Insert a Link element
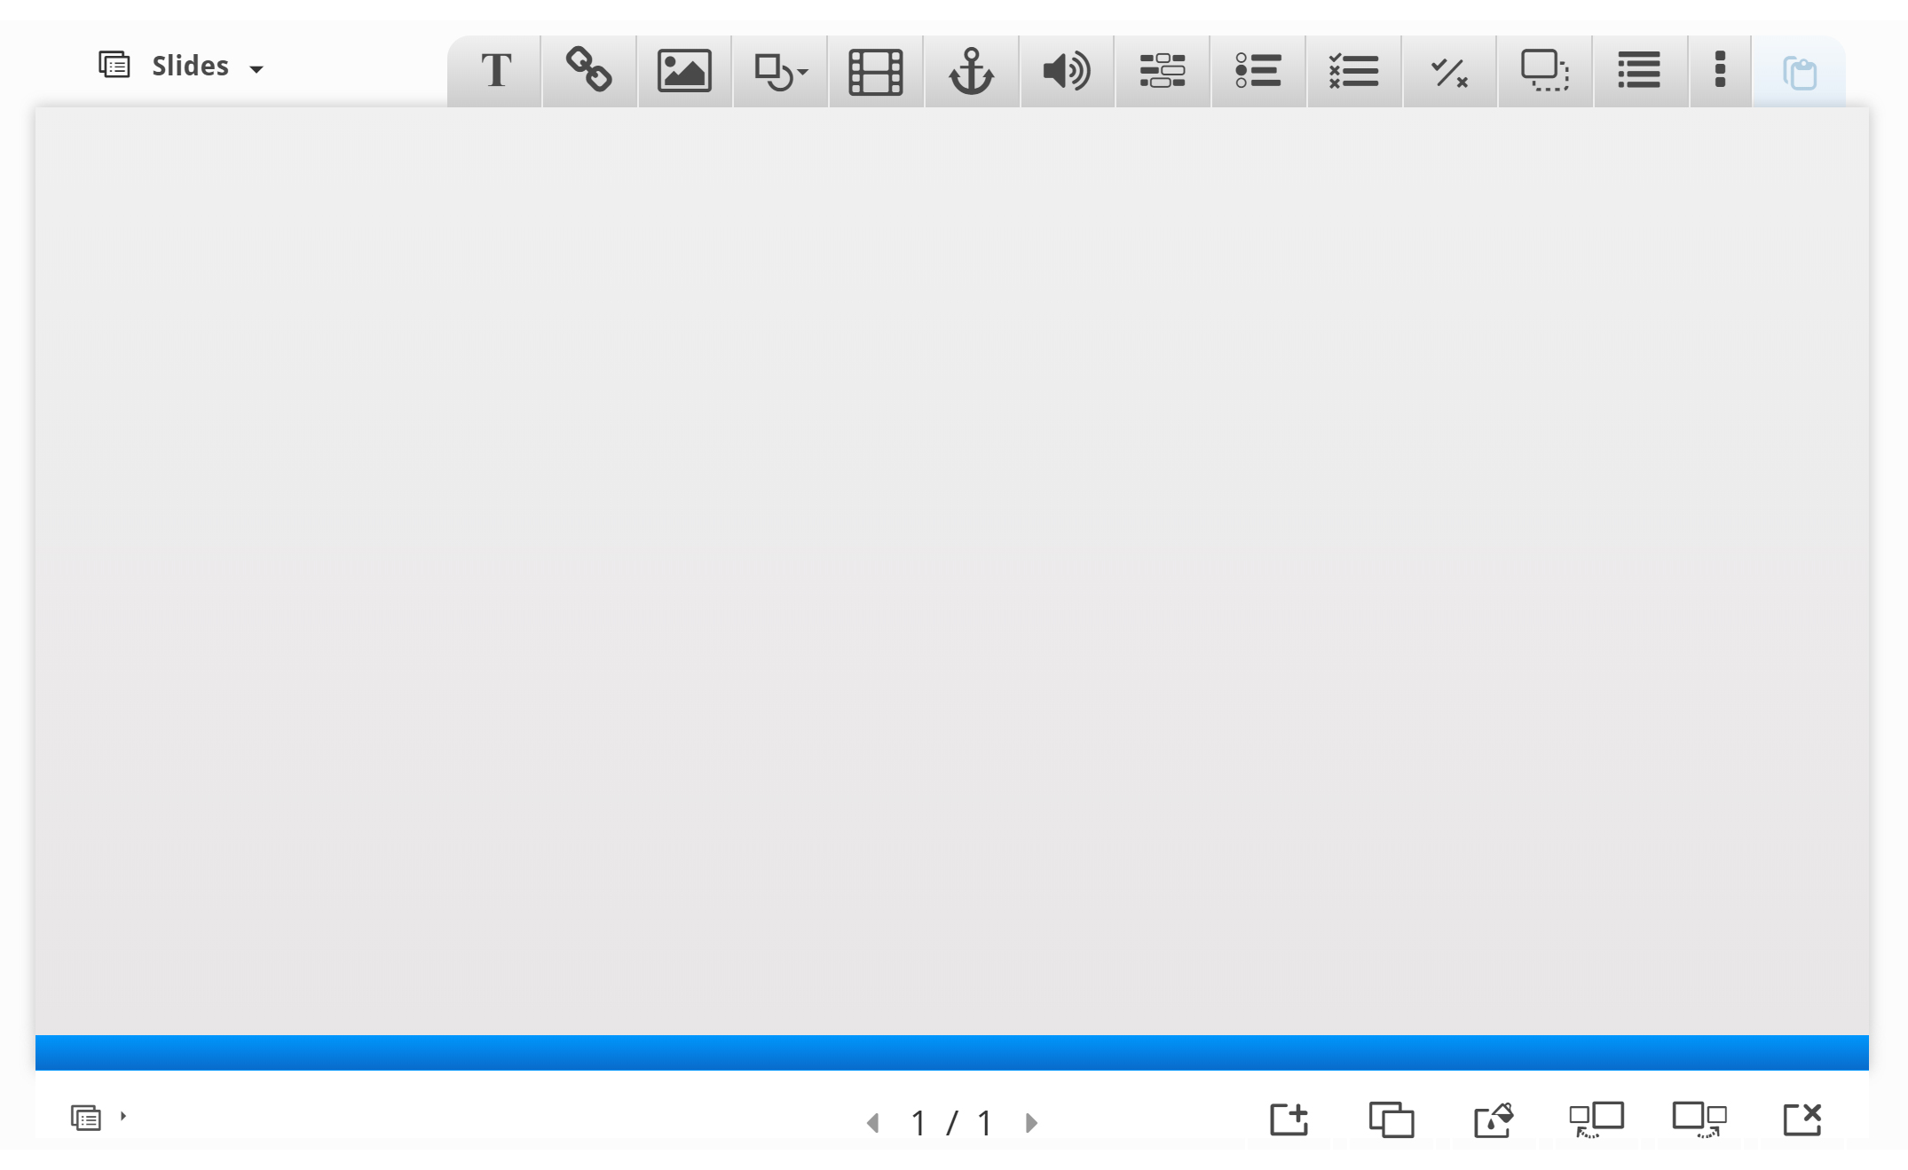Image resolution: width=1908 pixels, height=1170 pixels. pyautogui.click(x=589, y=71)
